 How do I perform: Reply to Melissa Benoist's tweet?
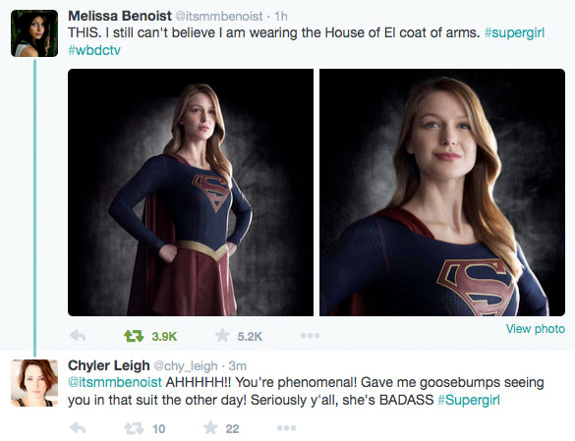[78, 336]
